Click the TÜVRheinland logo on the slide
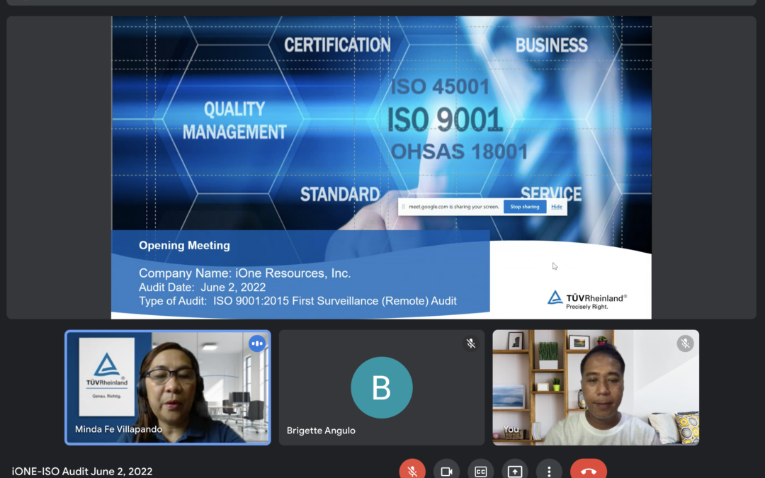The image size is (765, 478). tap(587, 300)
